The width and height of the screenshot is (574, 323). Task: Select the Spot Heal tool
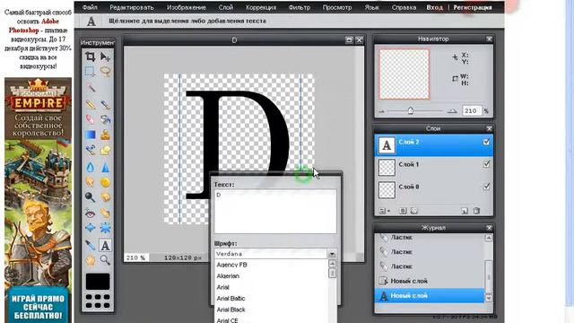pyautogui.click(x=106, y=213)
